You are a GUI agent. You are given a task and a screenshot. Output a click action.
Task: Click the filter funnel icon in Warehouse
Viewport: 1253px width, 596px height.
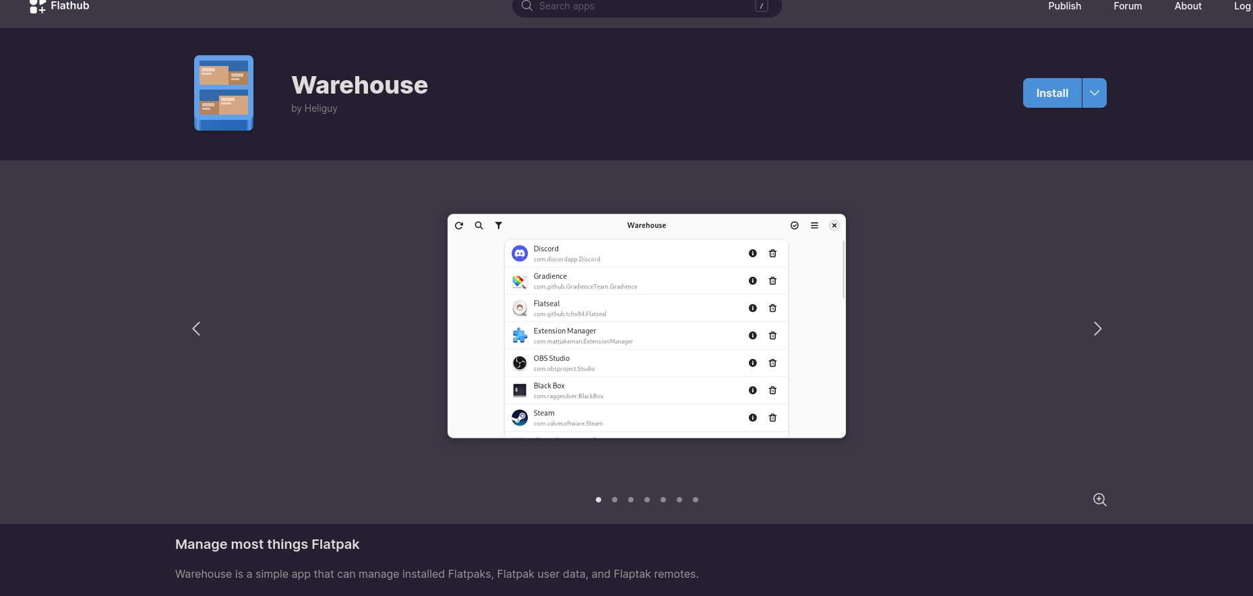499,226
